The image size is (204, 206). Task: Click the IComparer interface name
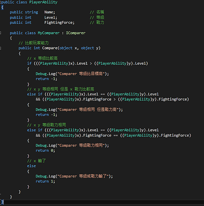coord(76,33)
